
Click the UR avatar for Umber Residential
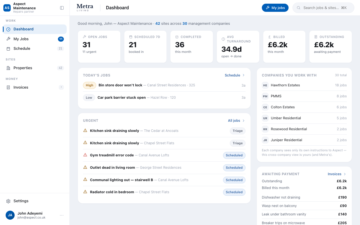coord(265,118)
